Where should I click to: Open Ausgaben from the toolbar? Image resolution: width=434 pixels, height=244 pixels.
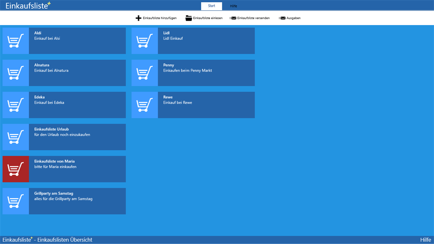pos(294,18)
